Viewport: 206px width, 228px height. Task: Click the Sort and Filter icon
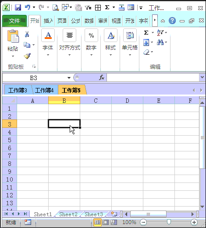[x=160, y=32]
